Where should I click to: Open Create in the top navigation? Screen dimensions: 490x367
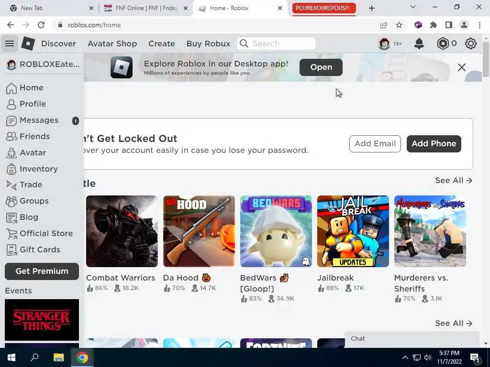pos(162,43)
